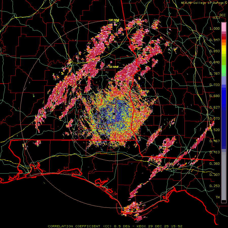This screenshot has height=228, width=228.
Task: Click the 0.733 legend value
Action: (x=215, y=85)
